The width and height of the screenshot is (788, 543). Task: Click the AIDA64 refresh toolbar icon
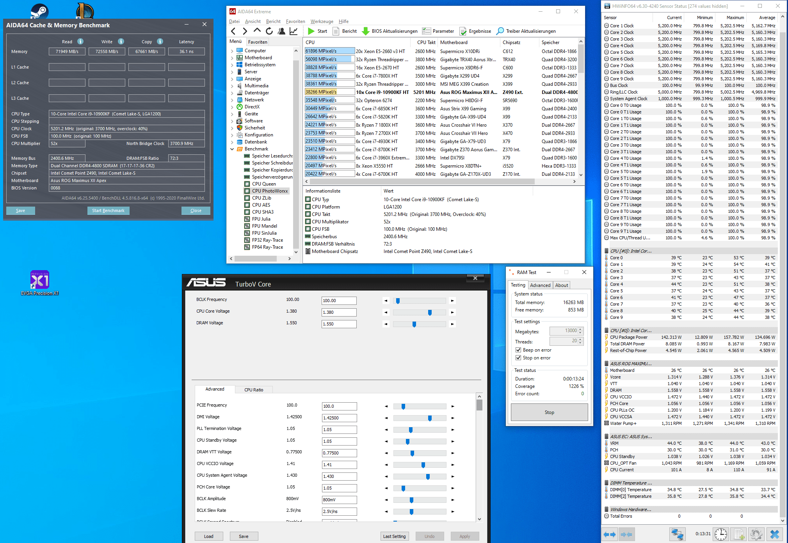coord(269,31)
